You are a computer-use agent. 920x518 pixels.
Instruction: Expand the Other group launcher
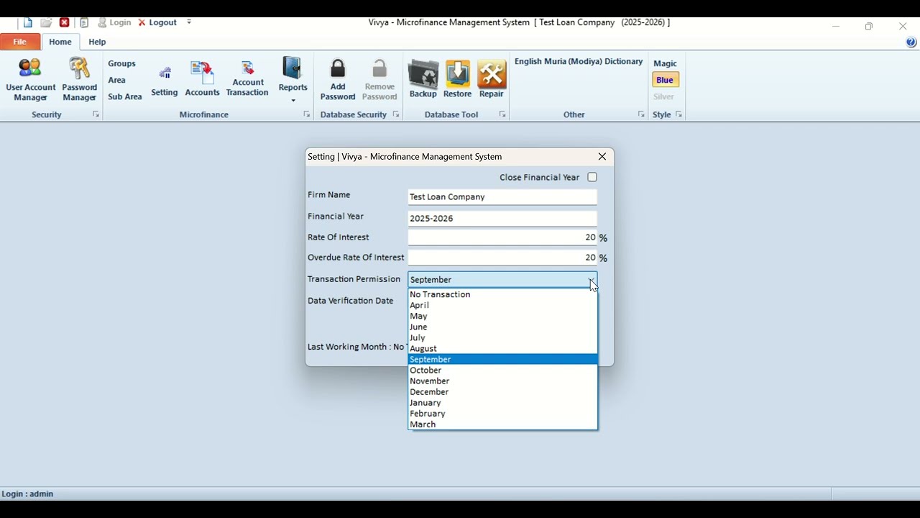point(641,114)
